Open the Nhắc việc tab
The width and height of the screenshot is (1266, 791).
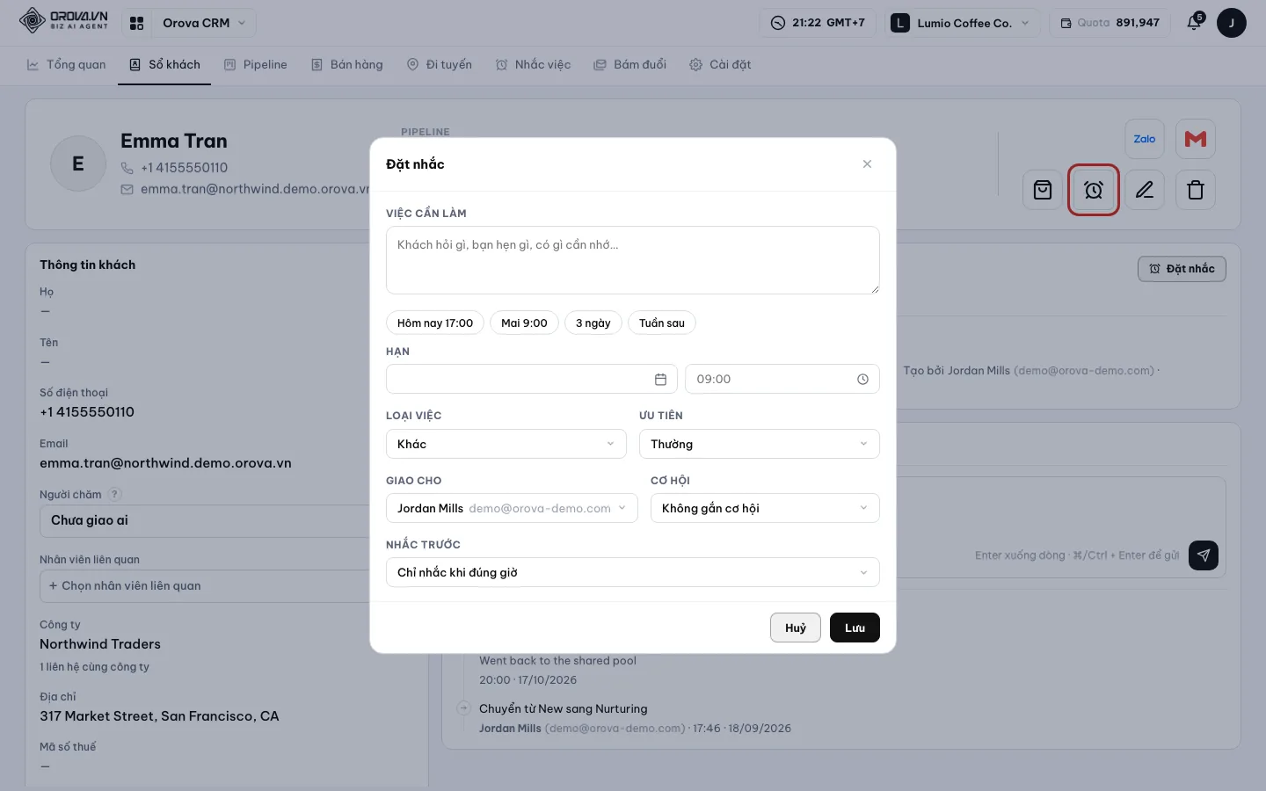(534, 65)
